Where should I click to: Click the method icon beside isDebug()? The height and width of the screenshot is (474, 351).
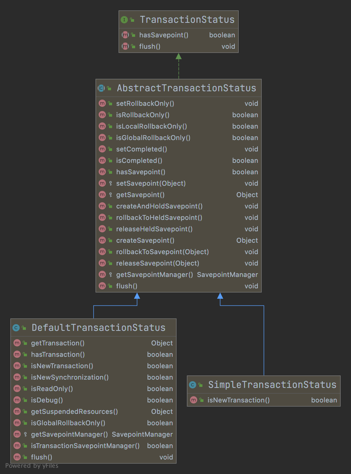coord(17,400)
